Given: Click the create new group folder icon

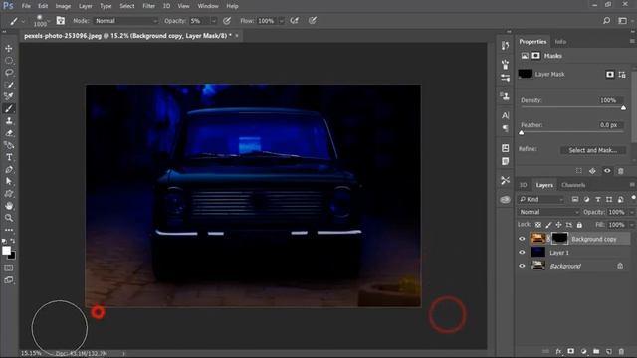Looking at the screenshot, I should tap(596, 351).
